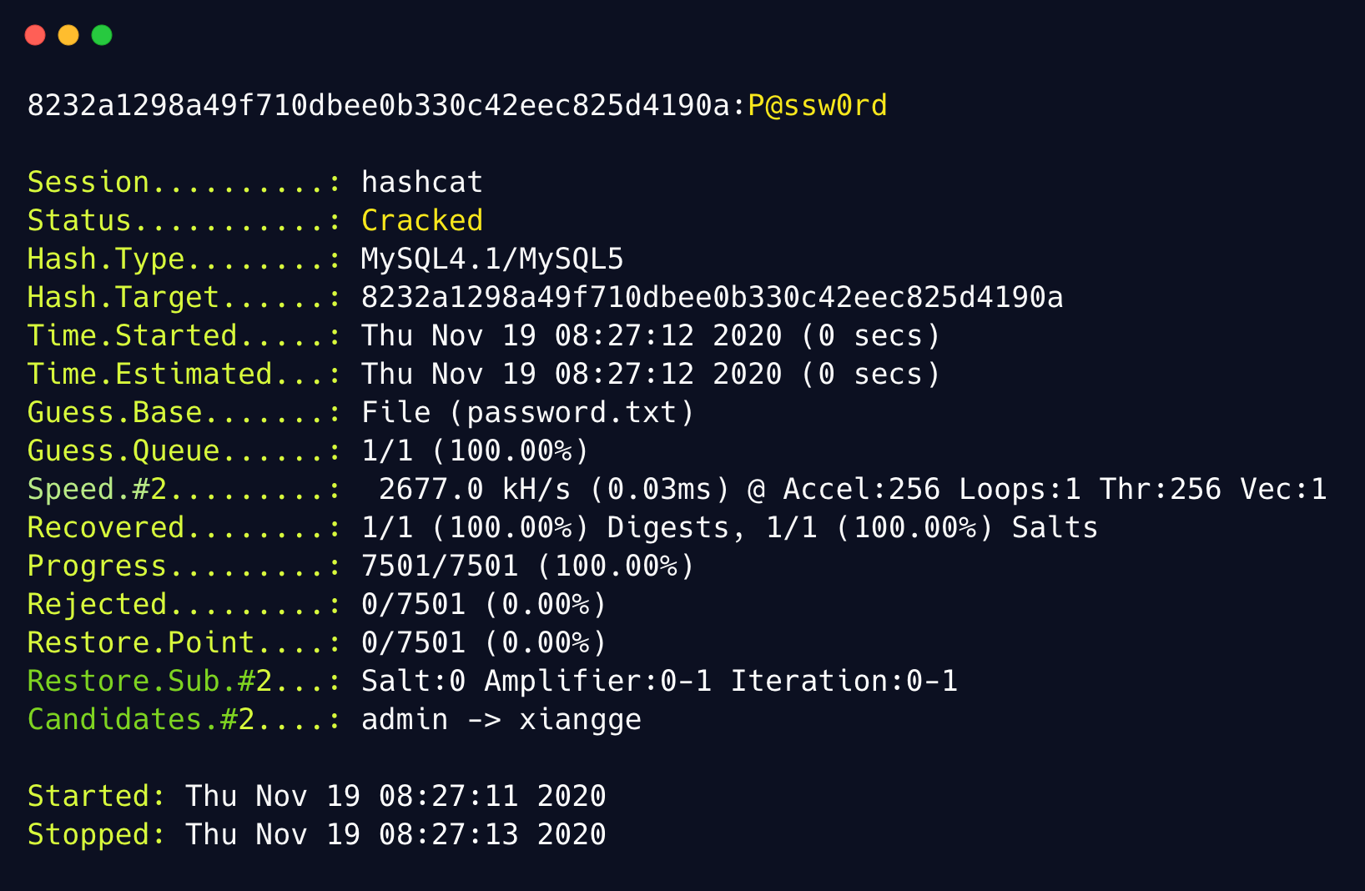Image resolution: width=1365 pixels, height=891 pixels.
Task: Click the green maximize window button
Action: pyautogui.click(x=102, y=35)
